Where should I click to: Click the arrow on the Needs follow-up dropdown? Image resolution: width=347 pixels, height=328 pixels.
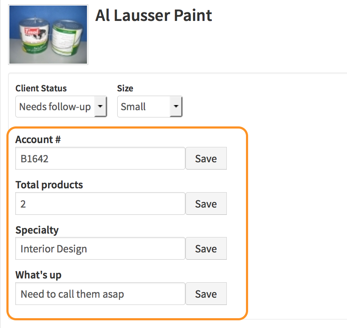(100, 107)
